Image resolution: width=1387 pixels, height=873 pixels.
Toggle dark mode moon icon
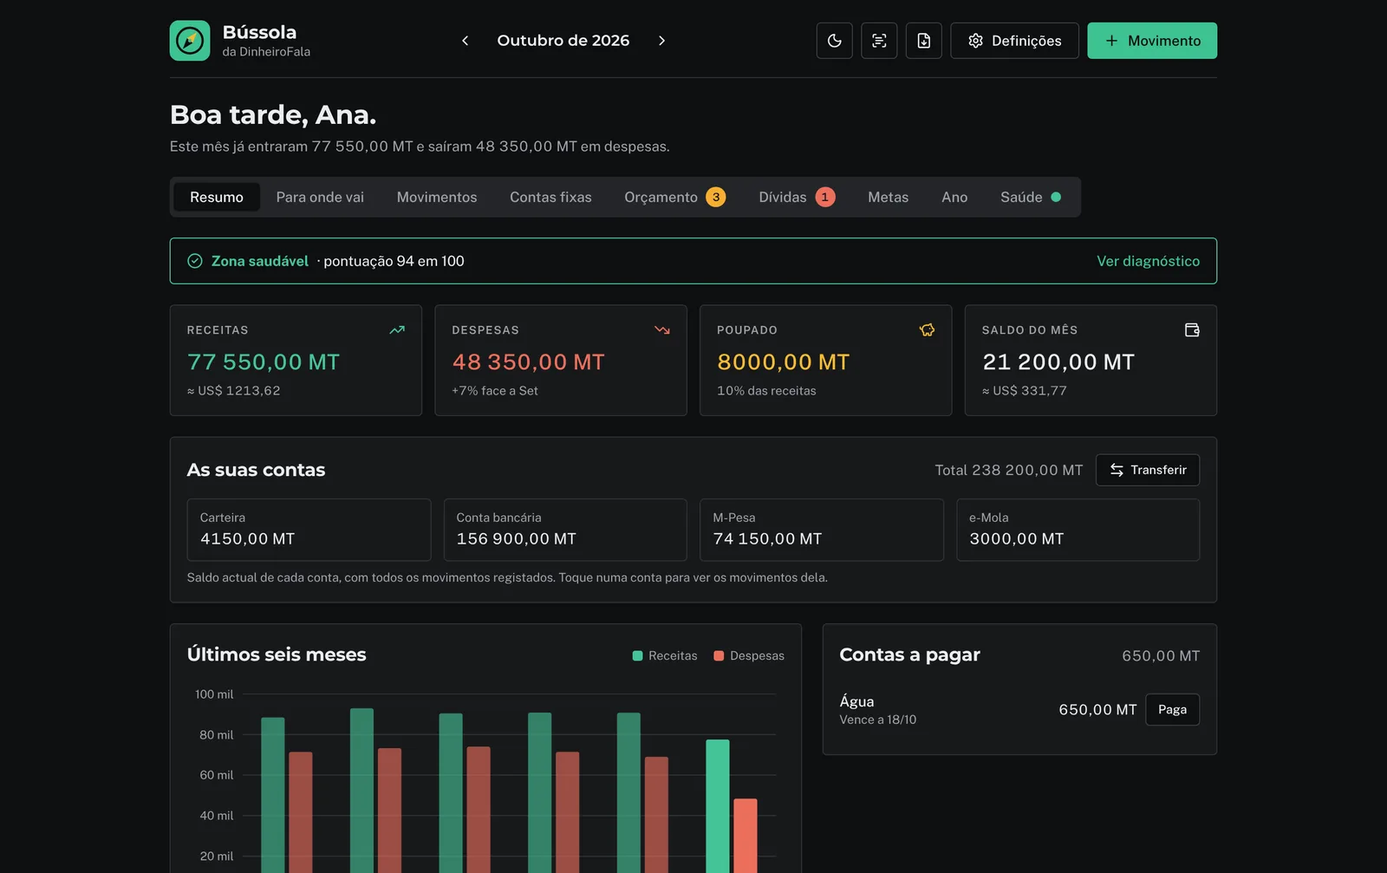coord(834,41)
